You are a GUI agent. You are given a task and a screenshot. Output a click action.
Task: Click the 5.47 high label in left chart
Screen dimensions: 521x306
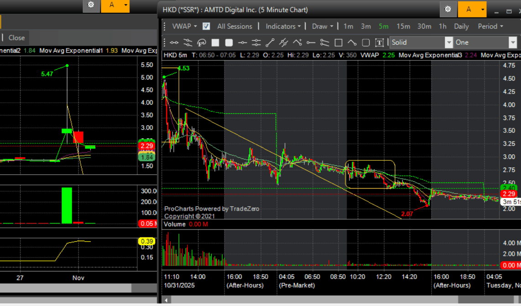47,74
